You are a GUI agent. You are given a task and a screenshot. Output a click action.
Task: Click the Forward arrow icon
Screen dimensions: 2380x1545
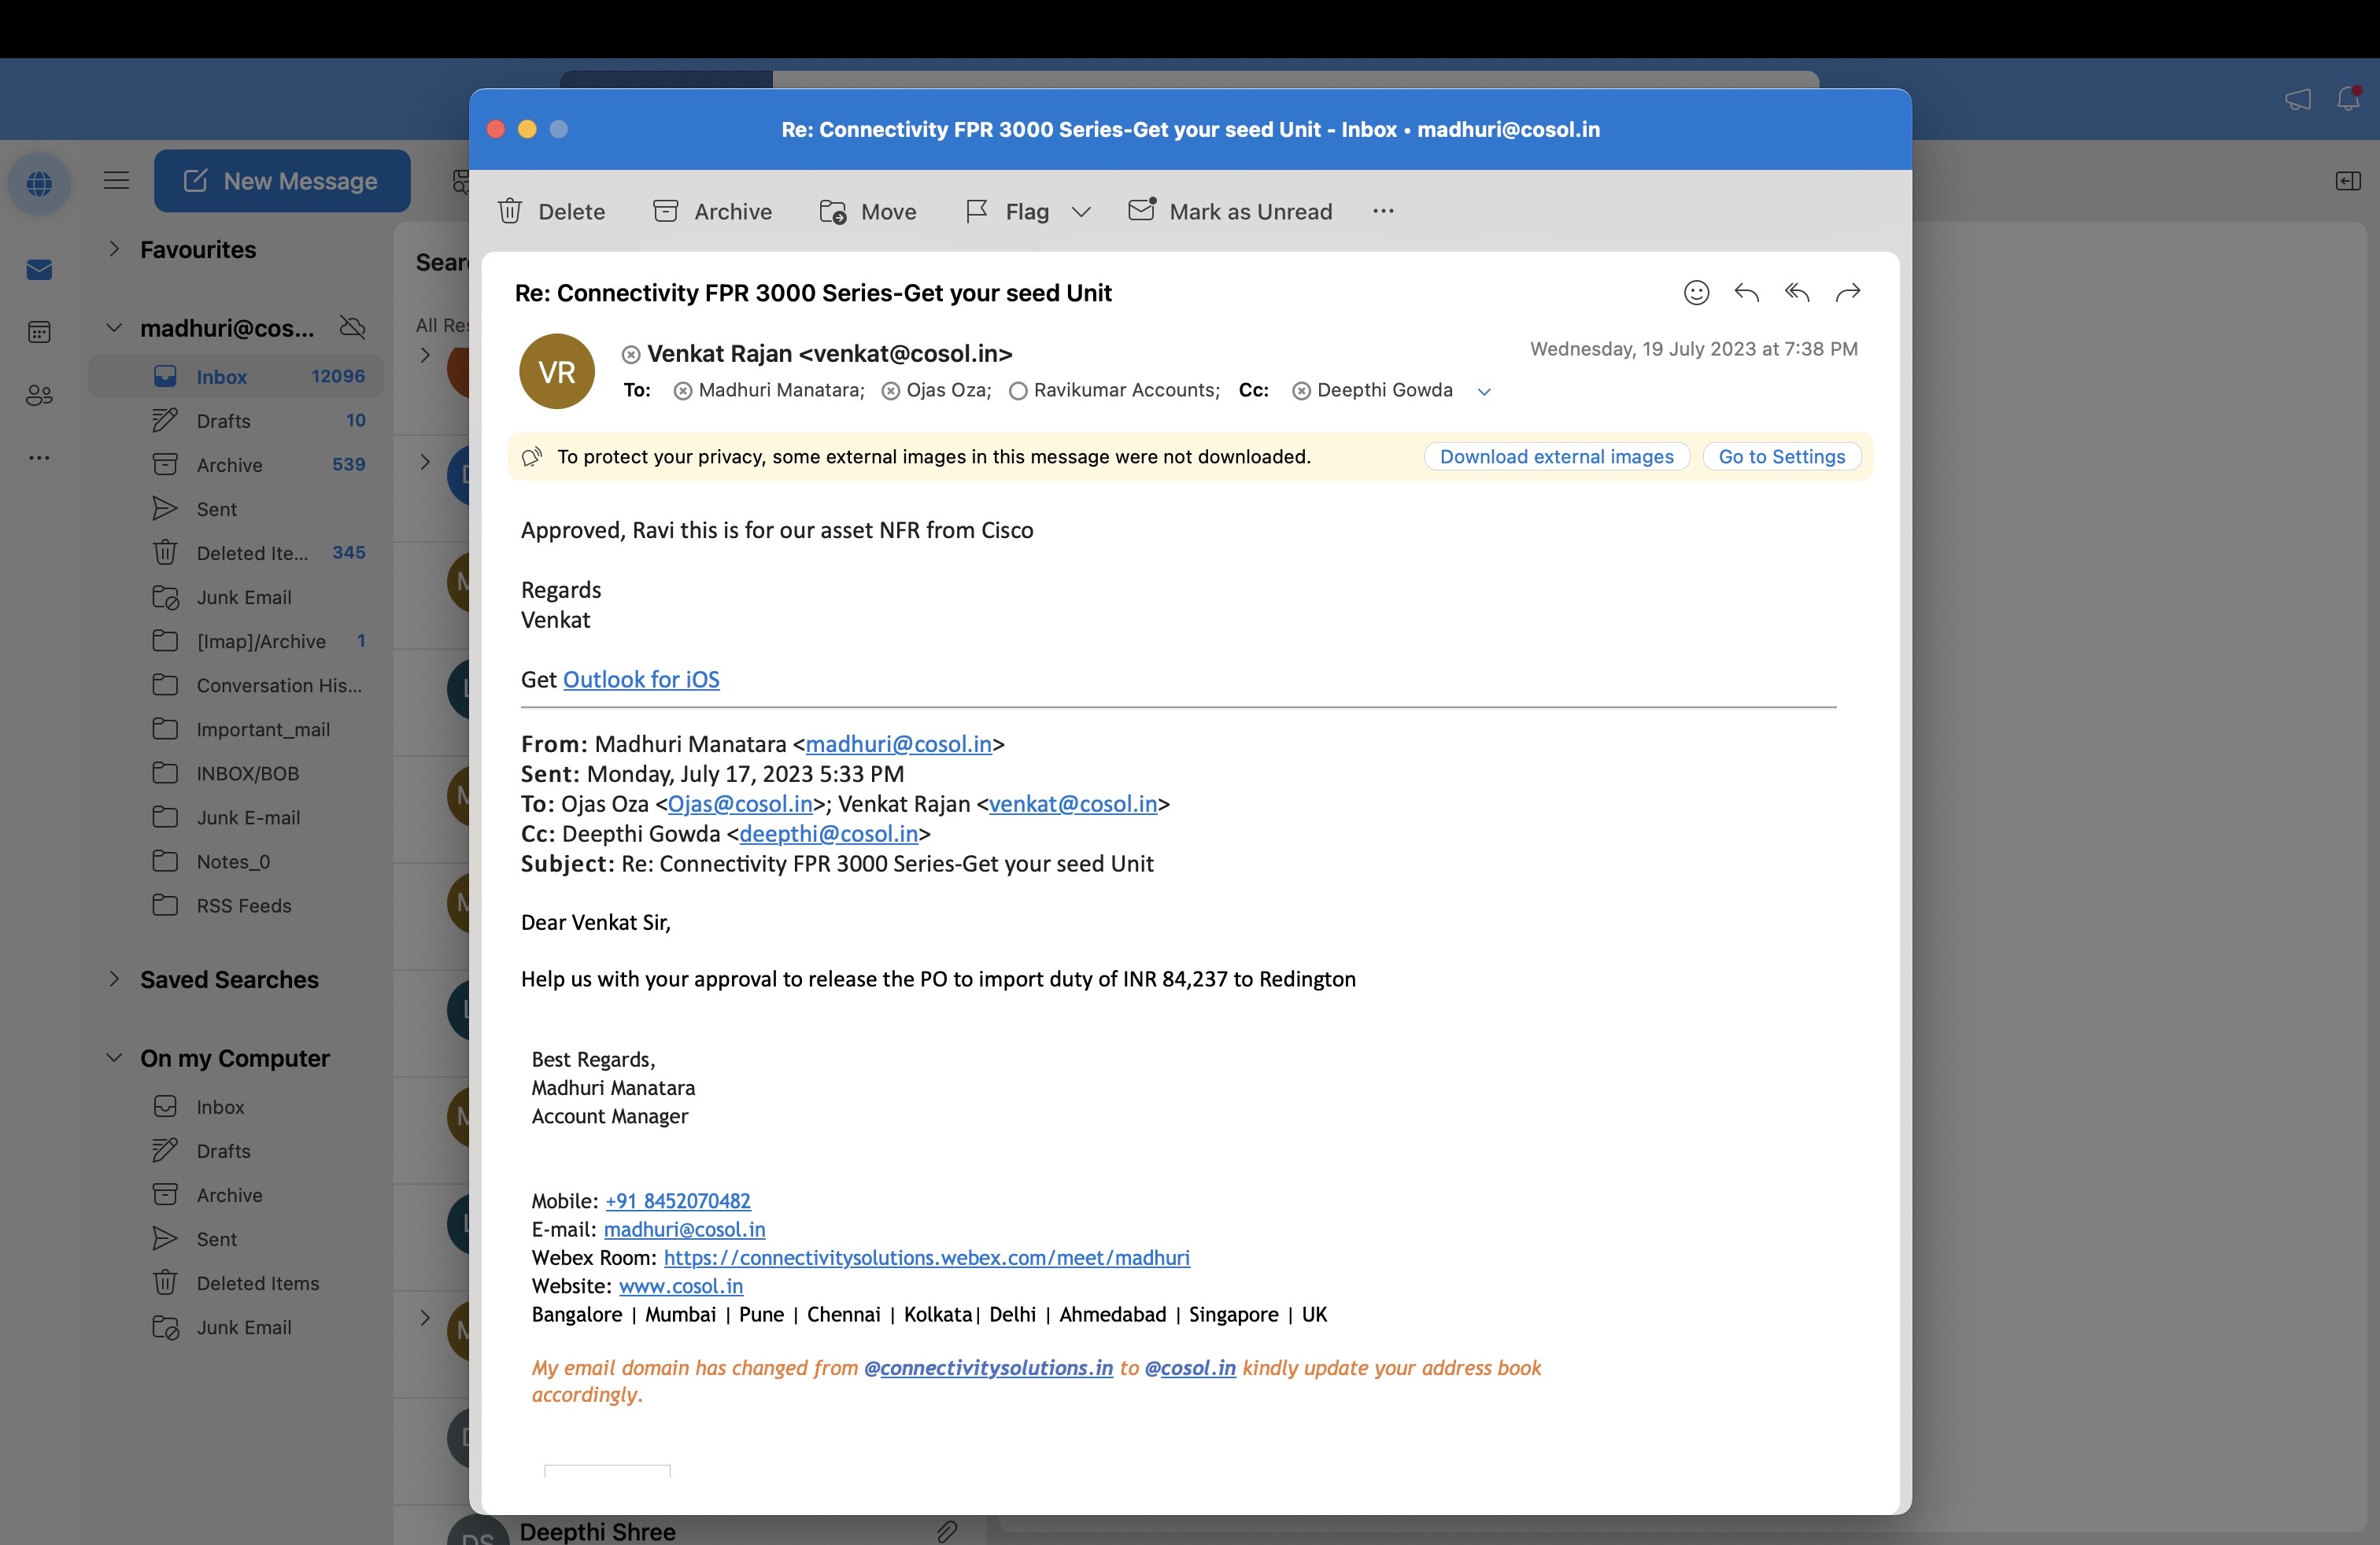pyautogui.click(x=1848, y=293)
